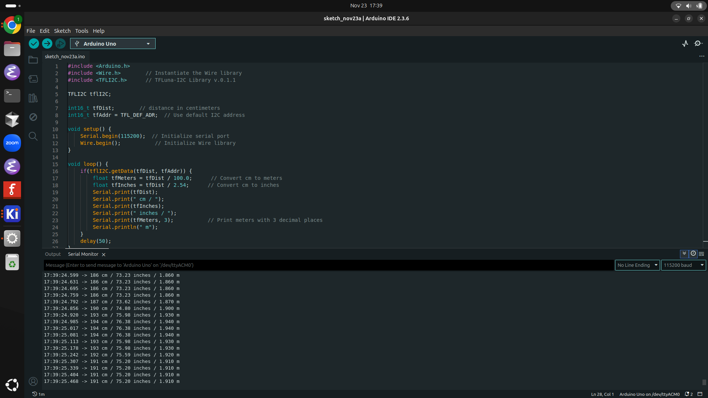The image size is (708, 398).
Task: Open the No Line Ending dropdown
Action: [637, 265]
